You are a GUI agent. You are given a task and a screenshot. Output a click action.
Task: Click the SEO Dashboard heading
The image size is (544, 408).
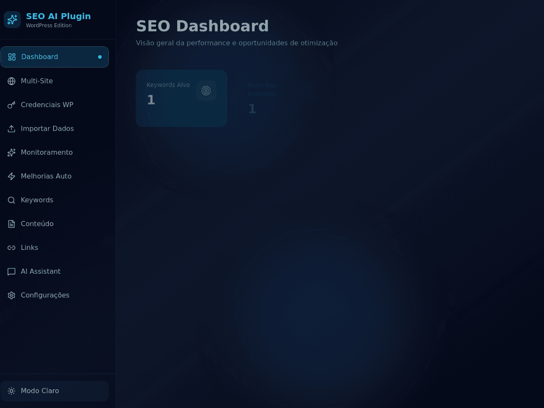coord(202,26)
